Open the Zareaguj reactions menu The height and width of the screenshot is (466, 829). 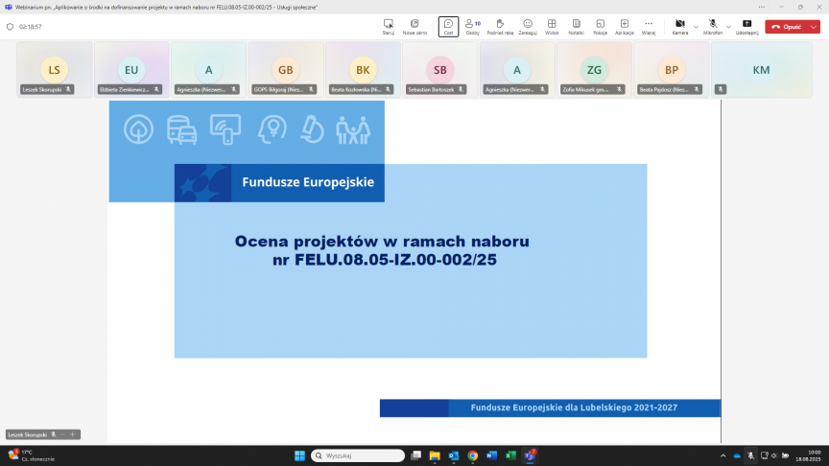click(528, 27)
